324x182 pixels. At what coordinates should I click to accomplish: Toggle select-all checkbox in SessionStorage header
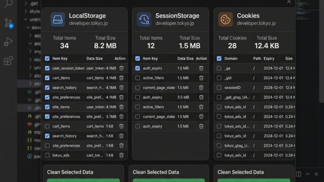tap(137, 59)
